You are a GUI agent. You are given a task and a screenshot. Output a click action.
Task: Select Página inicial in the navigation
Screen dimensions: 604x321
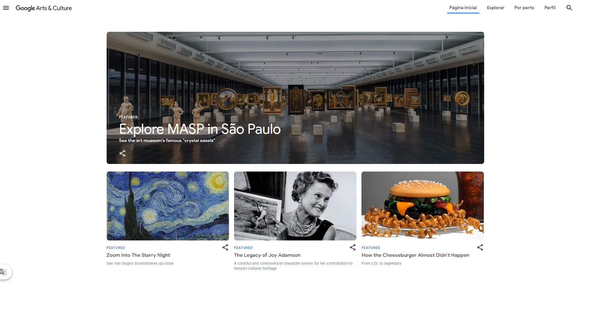click(463, 8)
